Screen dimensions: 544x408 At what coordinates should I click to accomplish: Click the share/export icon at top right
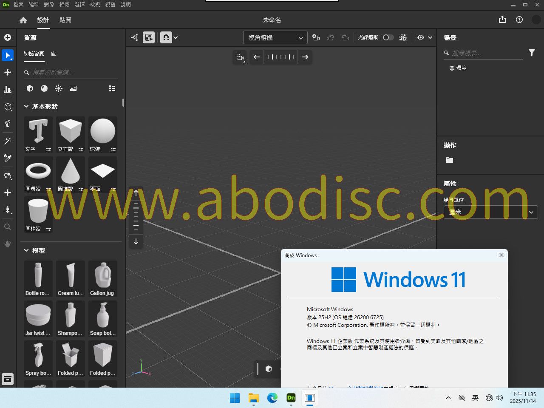(x=502, y=20)
